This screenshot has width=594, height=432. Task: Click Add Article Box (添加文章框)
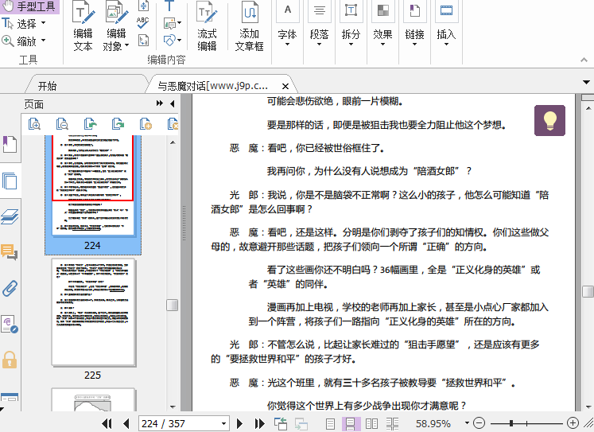pyautogui.click(x=249, y=26)
